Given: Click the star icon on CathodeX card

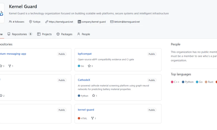Looking at the screenshot, I should (x=94, y=96).
